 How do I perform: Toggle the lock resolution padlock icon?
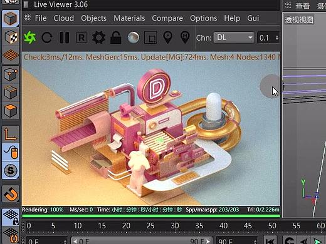pos(116,38)
